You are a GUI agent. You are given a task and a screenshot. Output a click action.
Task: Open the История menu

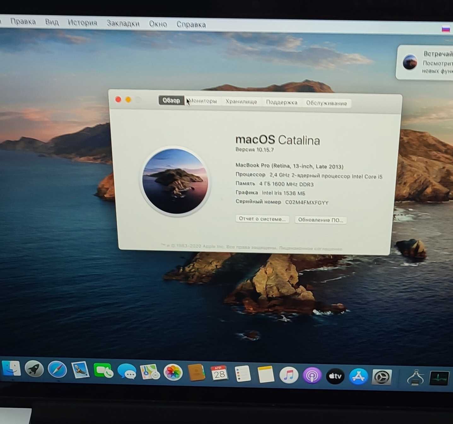(x=82, y=23)
